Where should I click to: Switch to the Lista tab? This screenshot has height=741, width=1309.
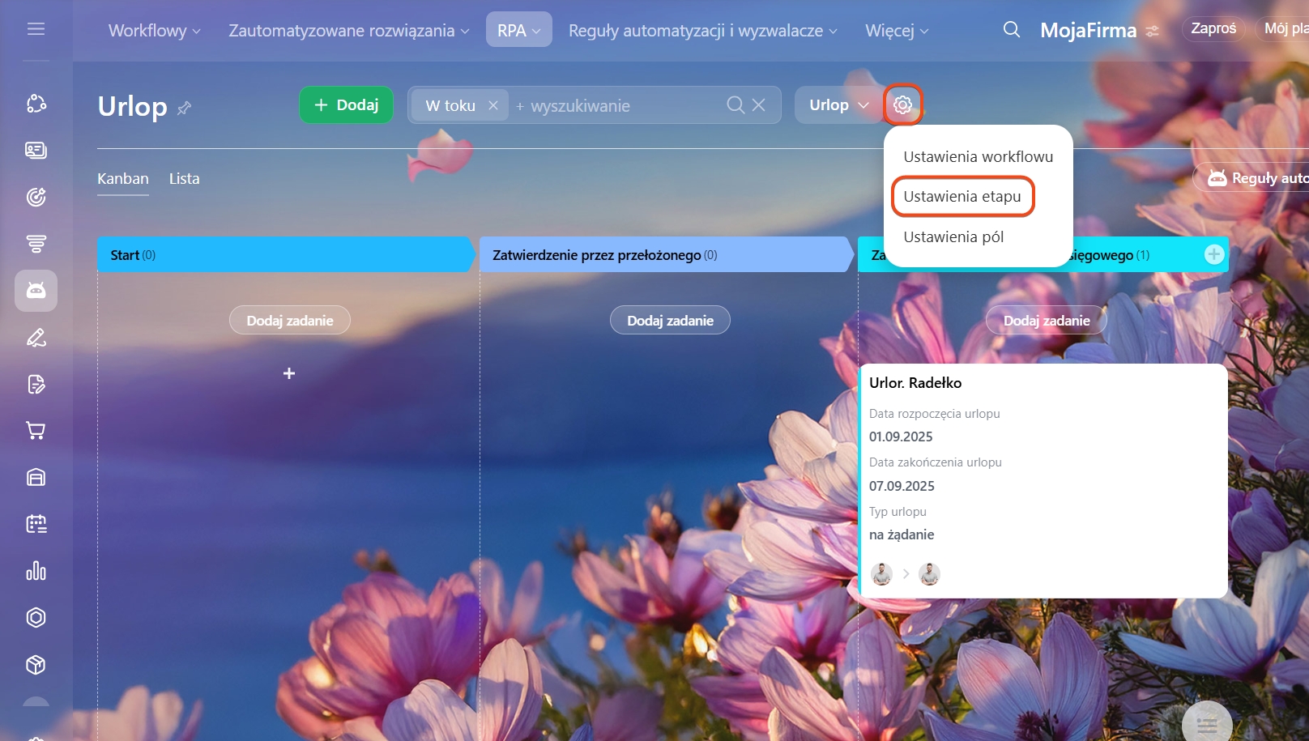pyautogui.click(x=184, y=179)
